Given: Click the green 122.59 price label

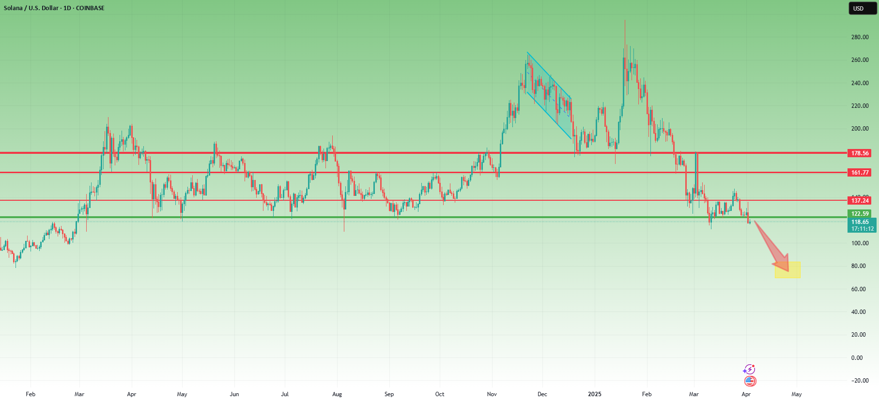Looking at the screenshot, I should coord(860,214).
